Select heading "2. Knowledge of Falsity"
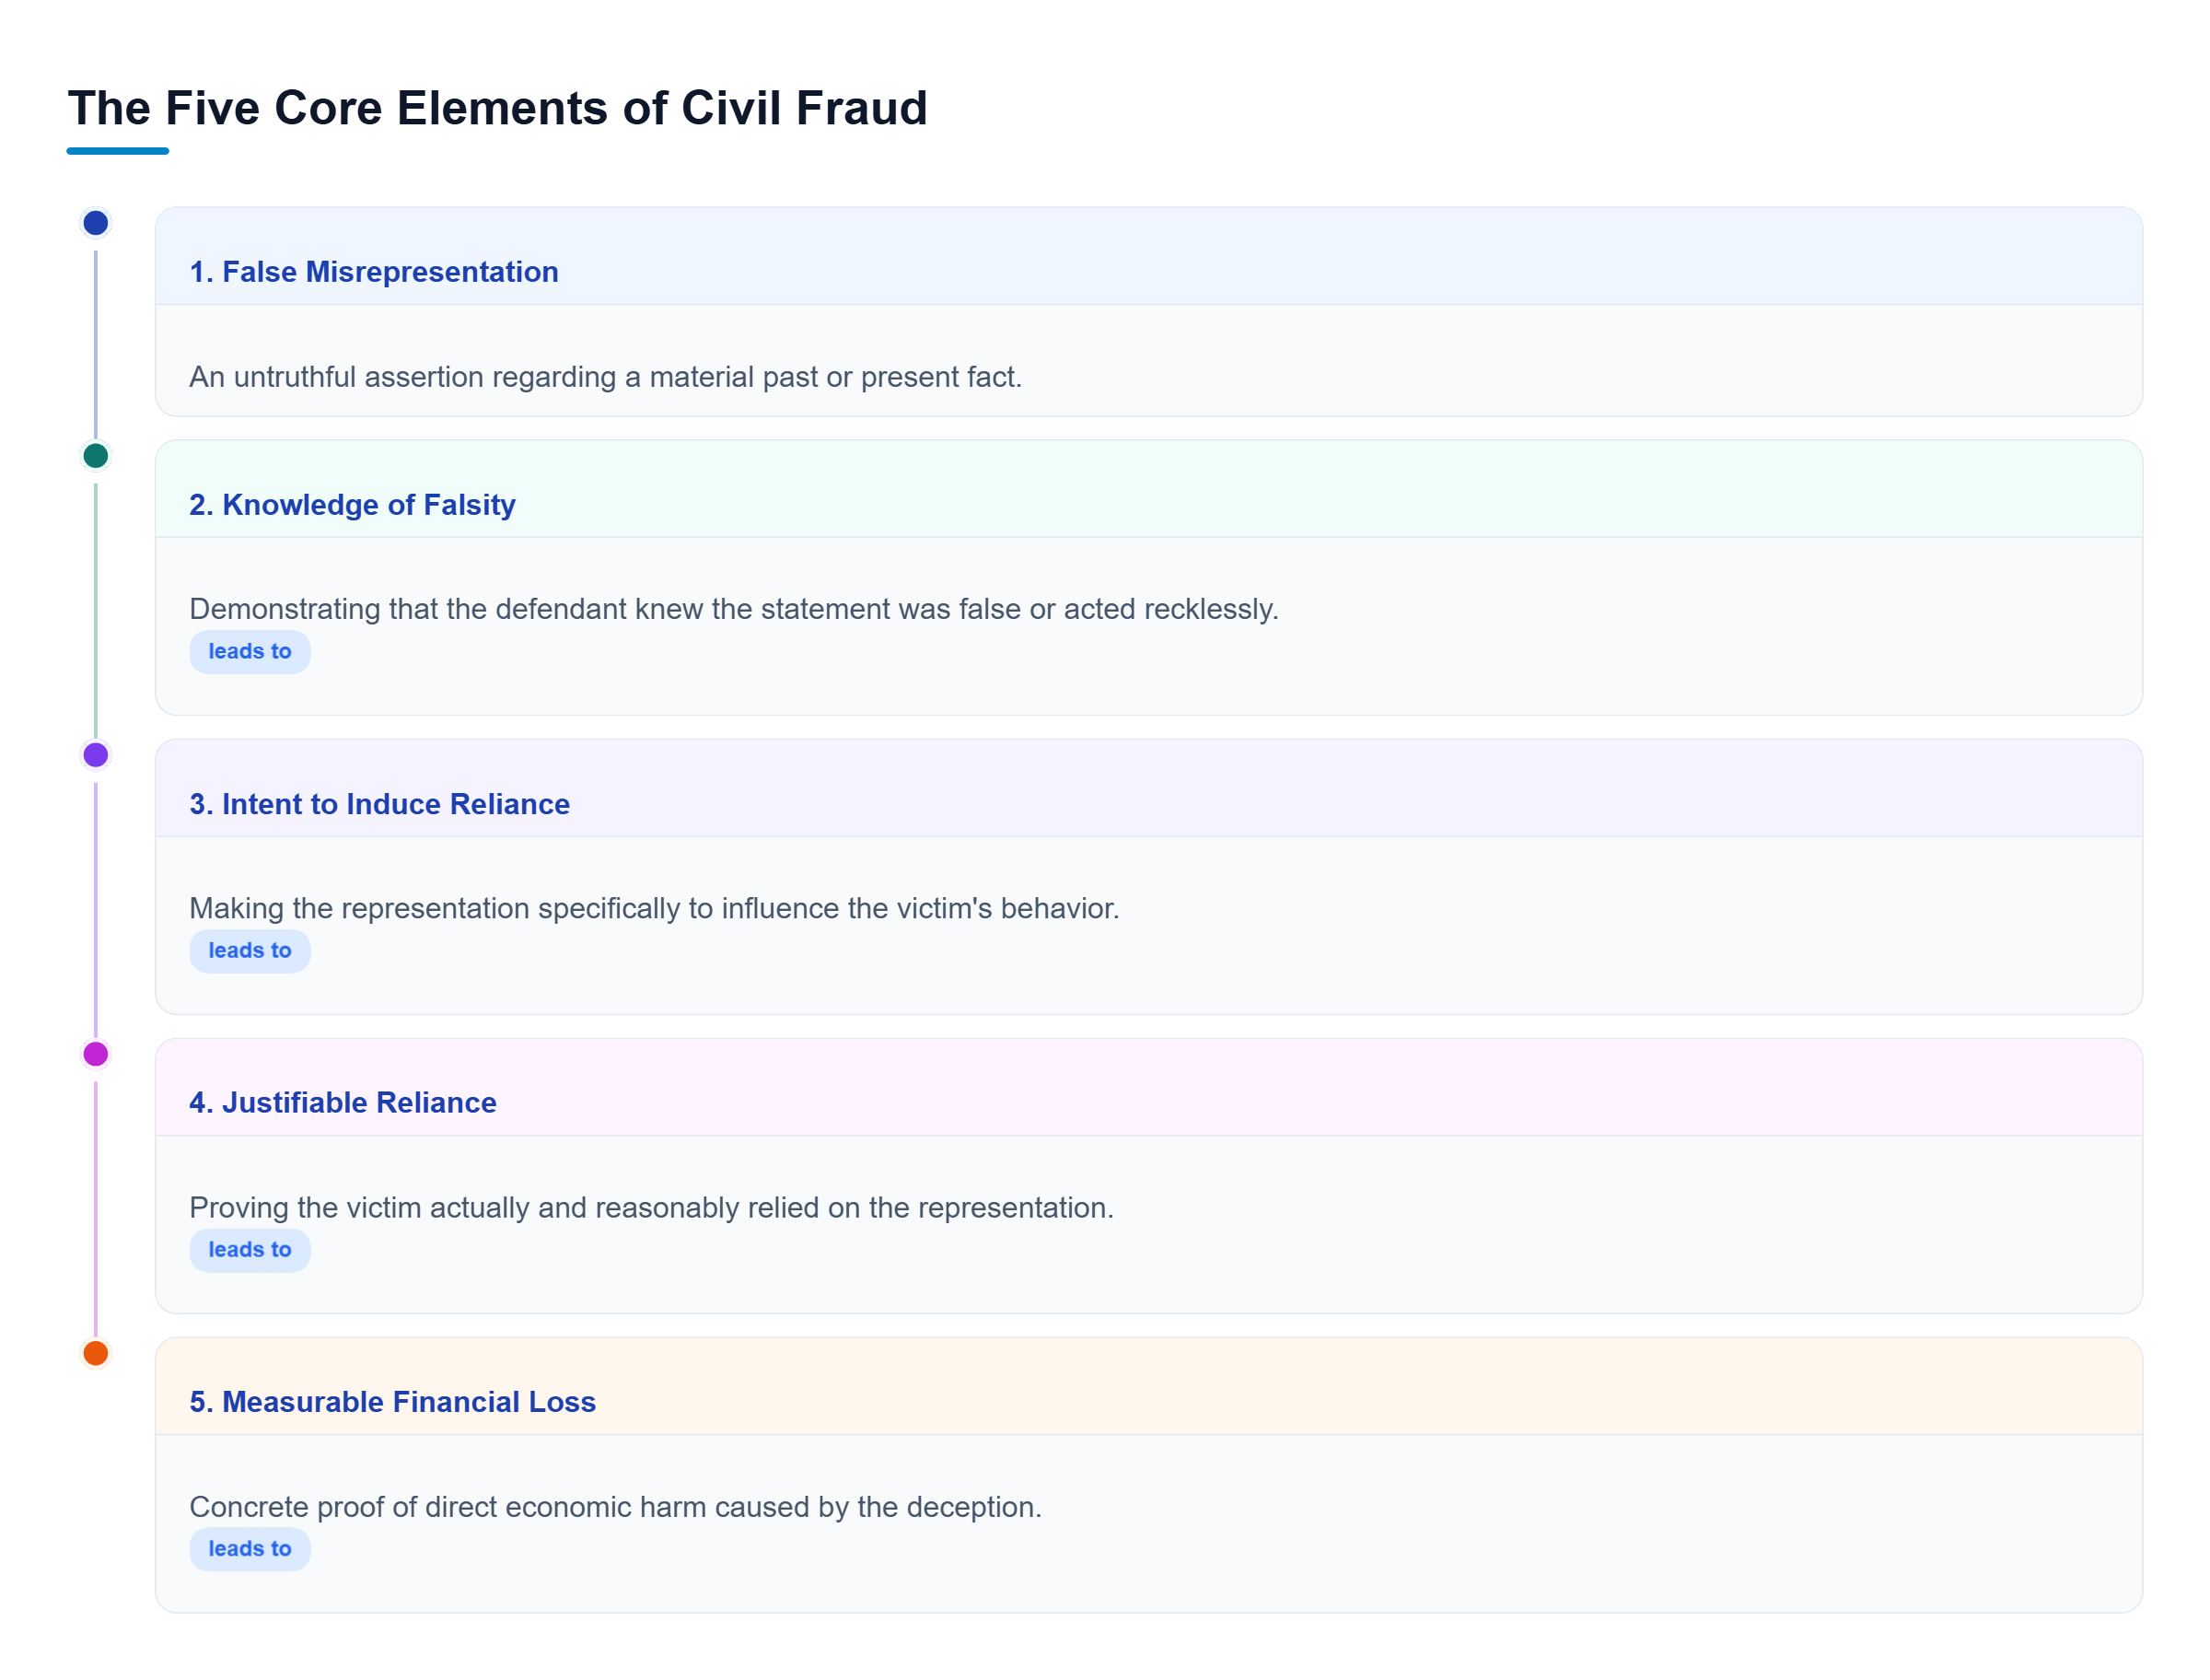Viewport: 2210px width, 1680px height. click(x=353, y=505)
